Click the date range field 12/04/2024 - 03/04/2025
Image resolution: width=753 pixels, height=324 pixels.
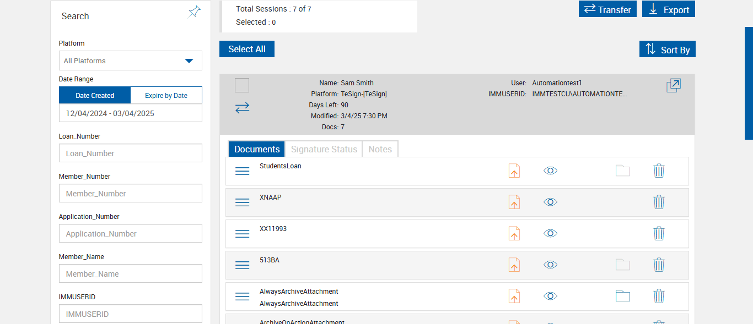(131, 113)
